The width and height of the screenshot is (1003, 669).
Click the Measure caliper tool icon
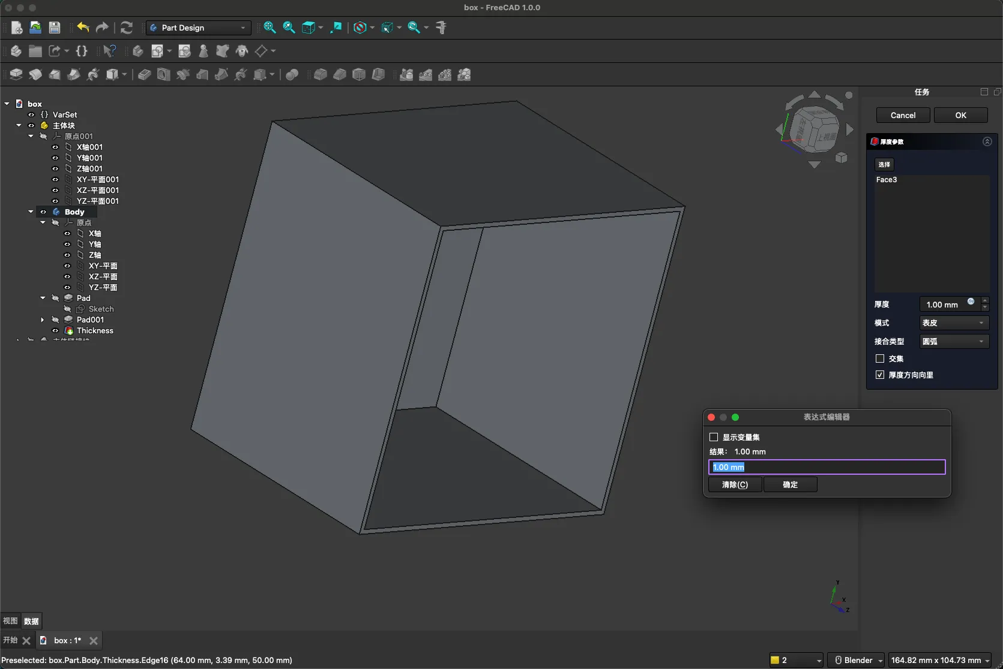pos(441,28)
